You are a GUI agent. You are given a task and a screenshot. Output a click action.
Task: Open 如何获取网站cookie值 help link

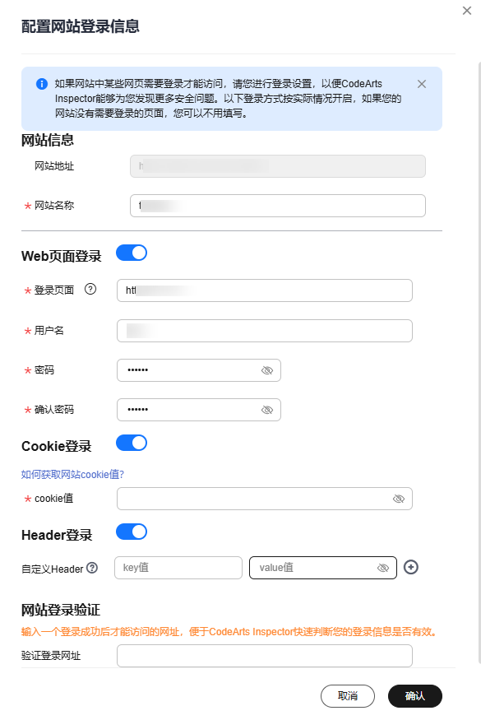coord(72,474)
